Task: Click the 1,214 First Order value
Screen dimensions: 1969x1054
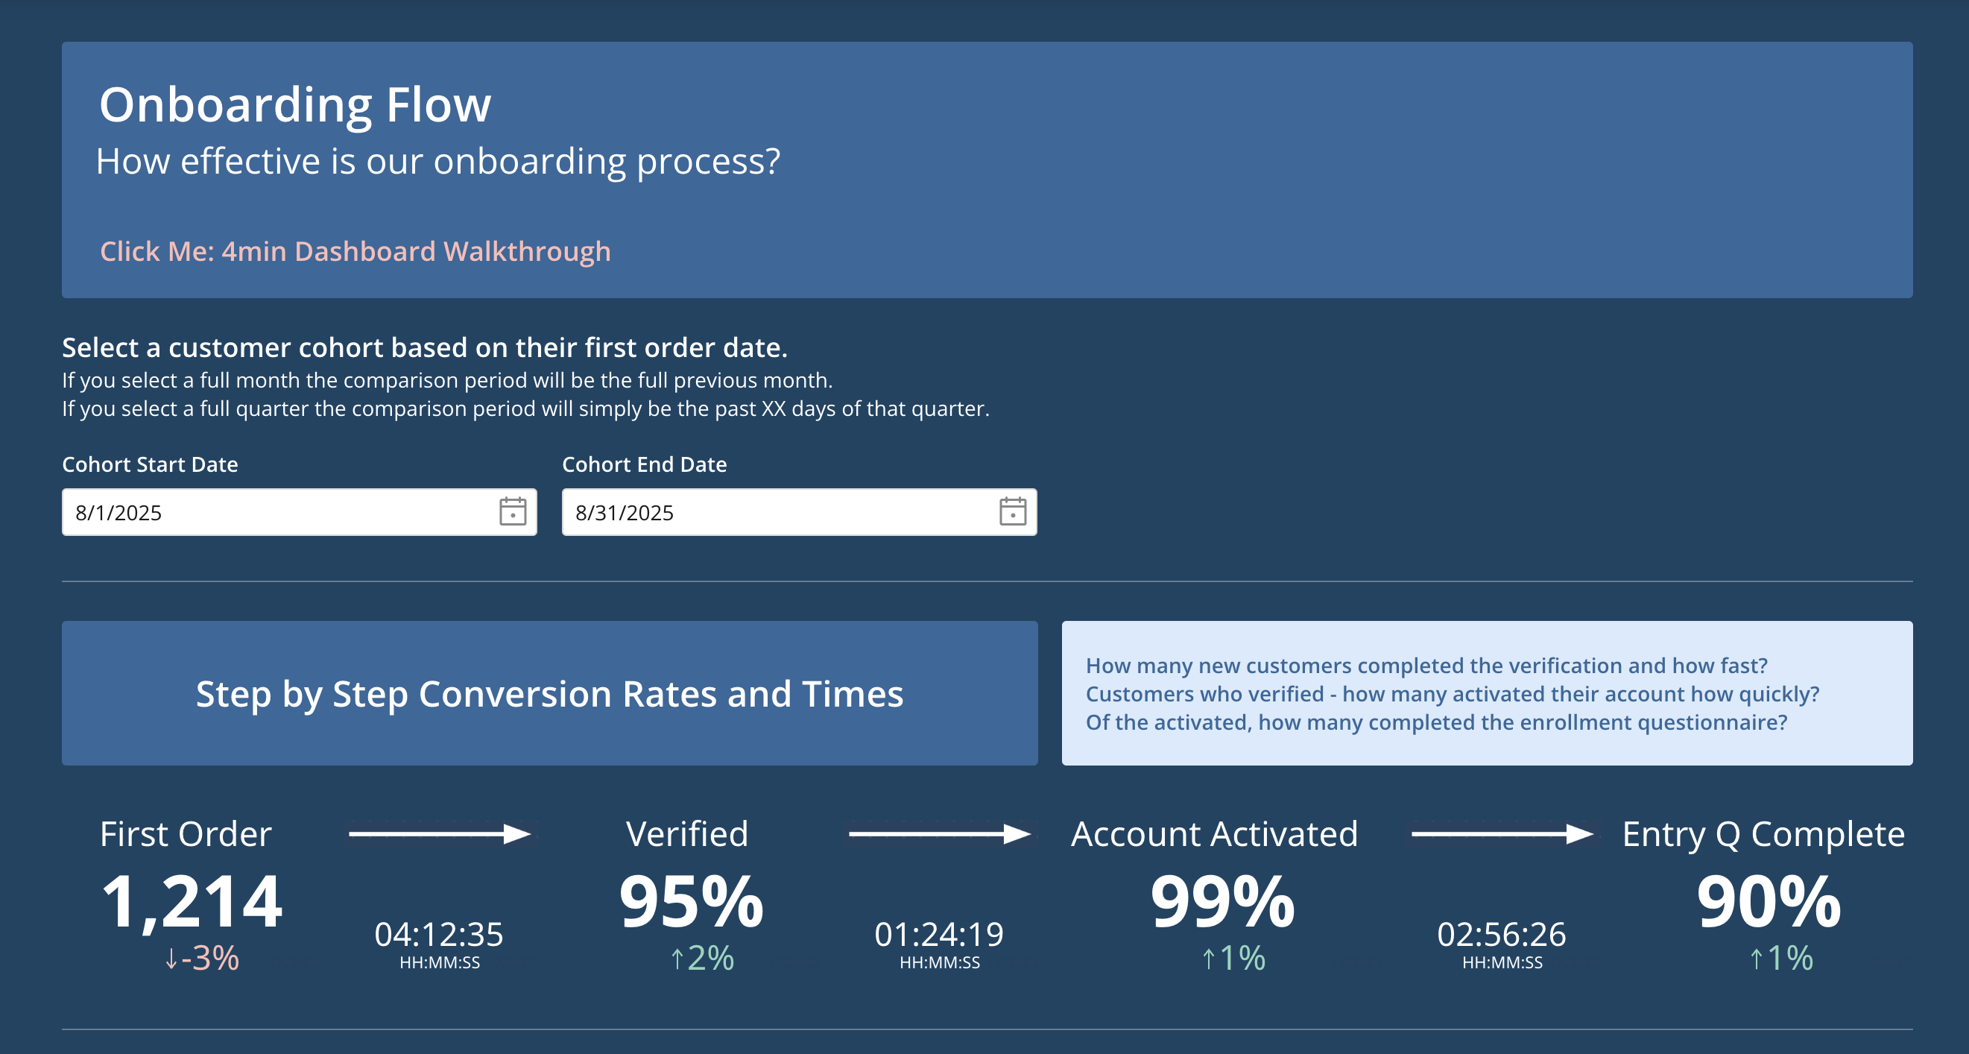Action: (x=191, y=902)
